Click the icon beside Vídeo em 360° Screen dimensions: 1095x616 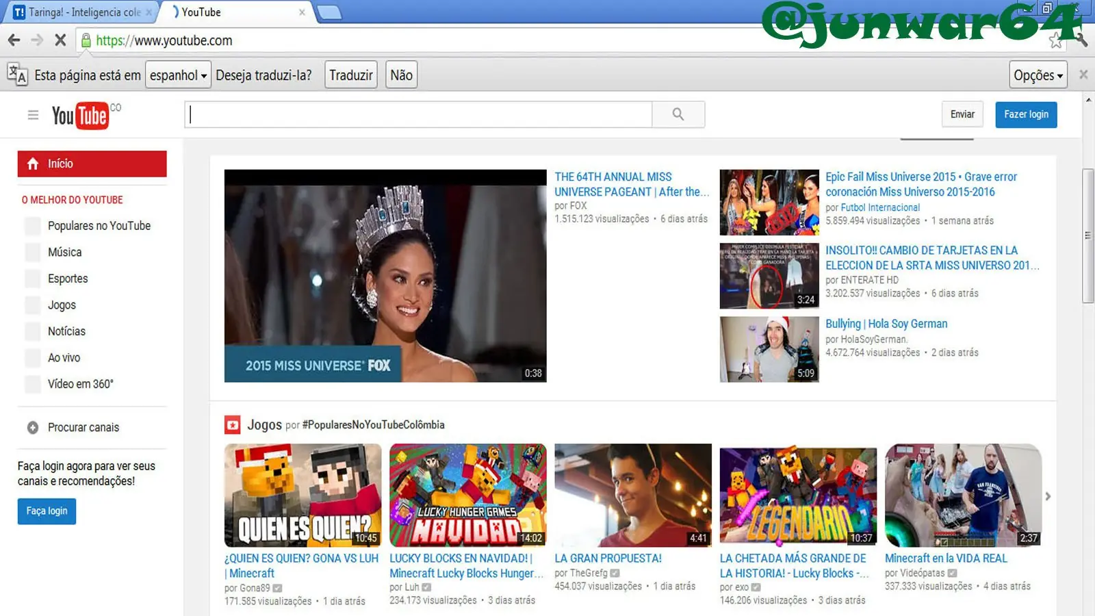pos(32,384)
